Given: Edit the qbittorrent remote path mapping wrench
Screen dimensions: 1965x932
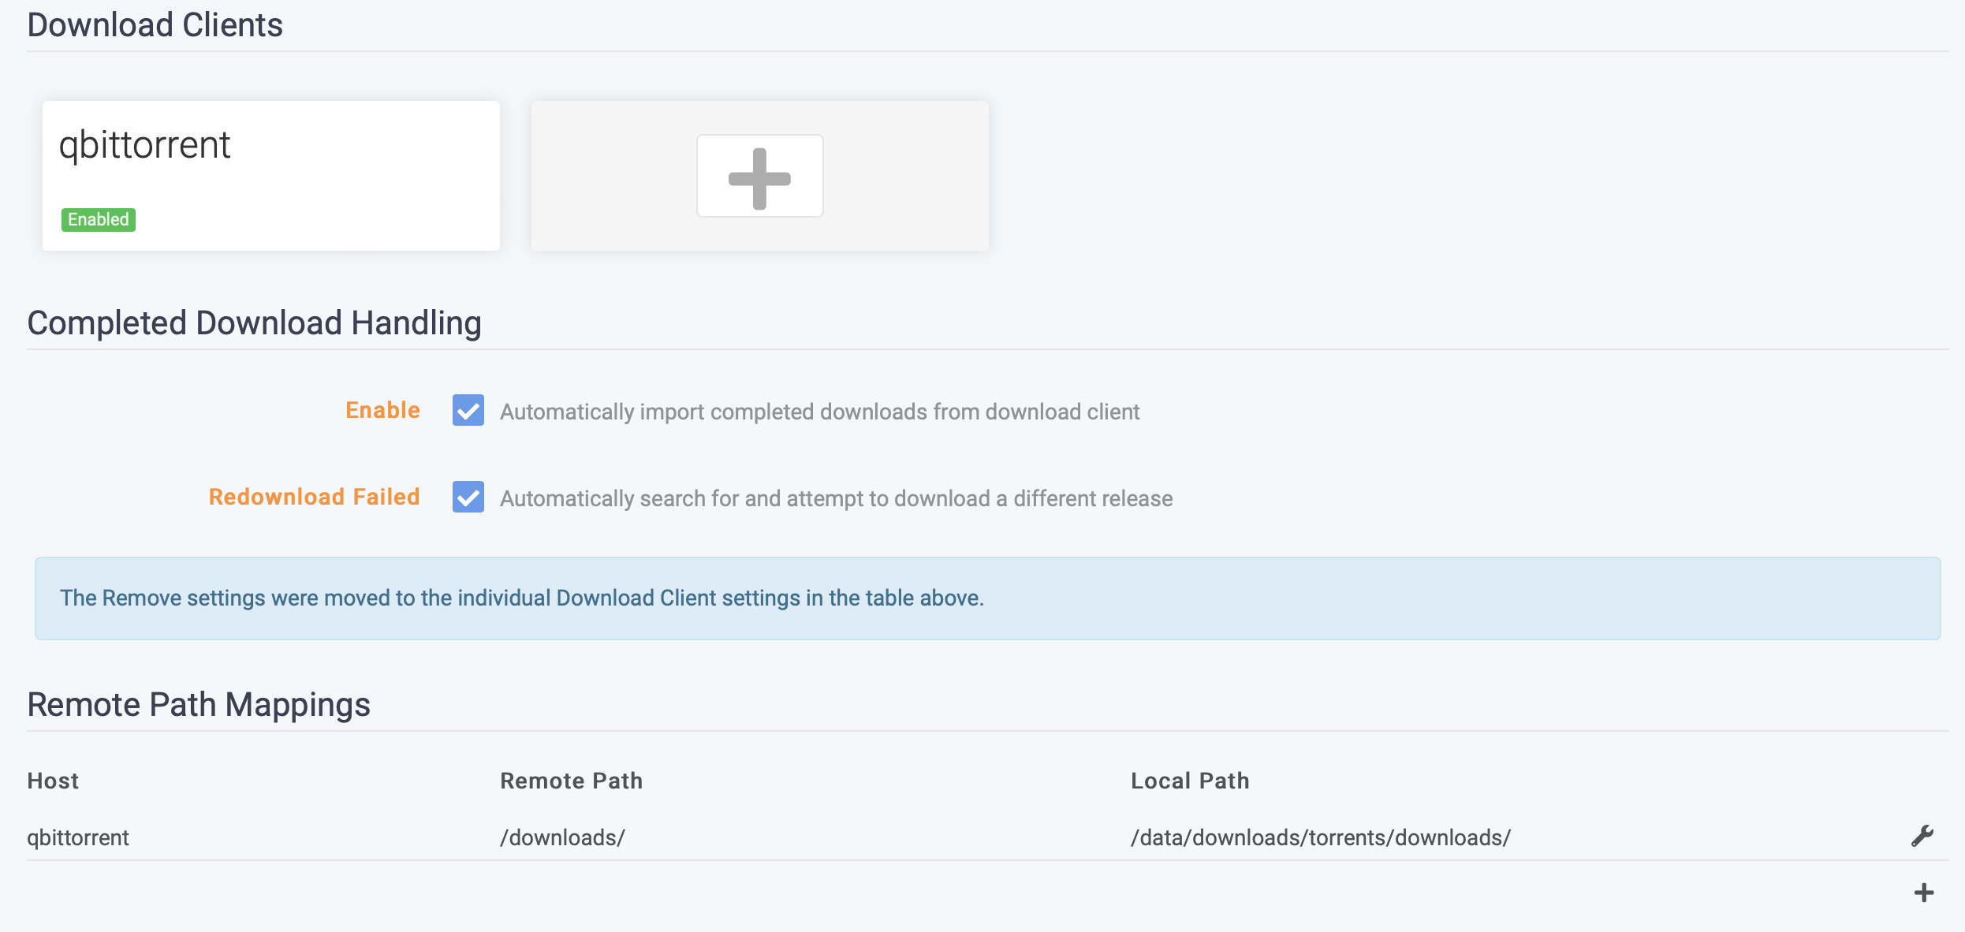Looking at the screenshot, I should click(x=1922, y=836).
